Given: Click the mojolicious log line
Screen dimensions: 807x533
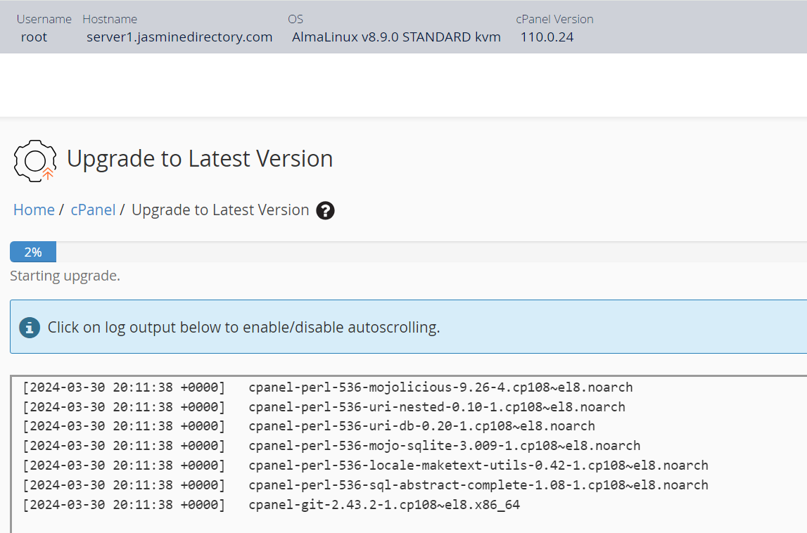Looking at the screenshot, I should tap(440, 387).
